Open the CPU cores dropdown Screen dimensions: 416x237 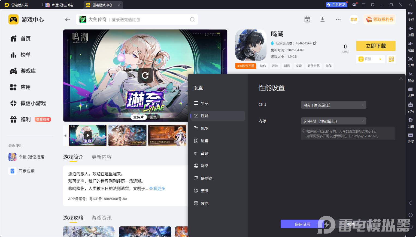333,105
